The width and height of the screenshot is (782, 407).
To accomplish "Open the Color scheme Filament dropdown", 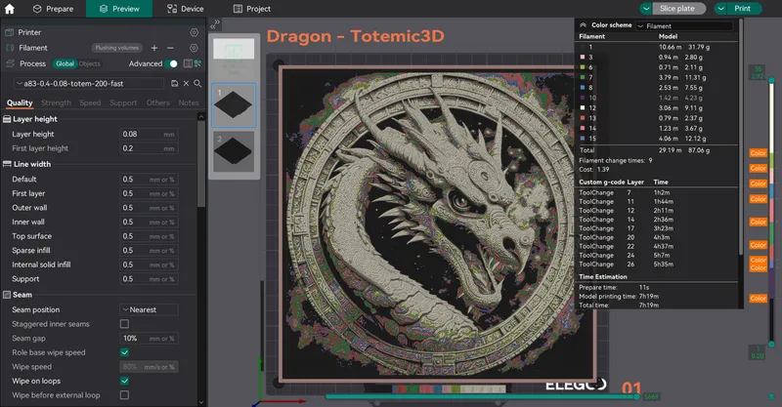I will click(684, 26).
